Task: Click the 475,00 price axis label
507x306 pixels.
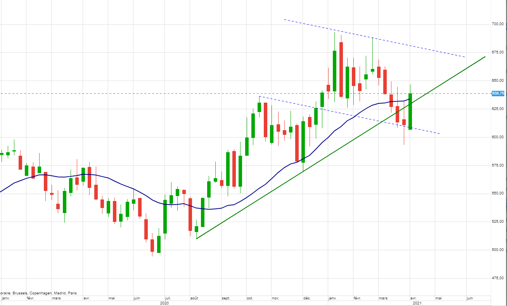Action: pos(498,278)
